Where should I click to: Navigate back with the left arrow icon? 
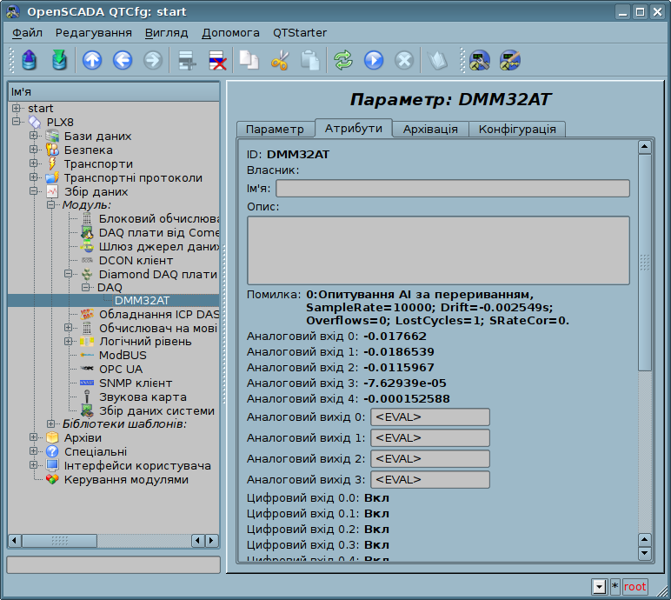pyautogui.click(x=123, y=60)
